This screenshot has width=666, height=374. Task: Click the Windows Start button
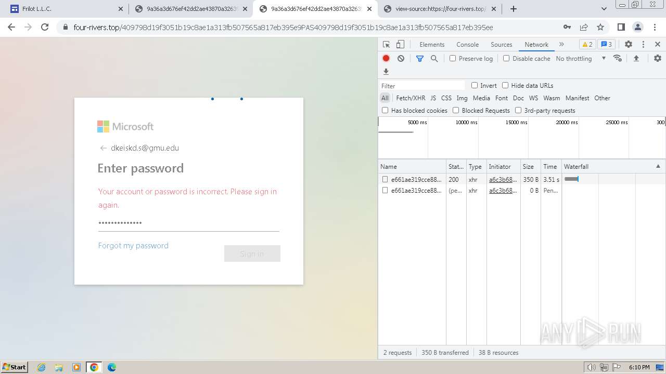pos(14,367)
